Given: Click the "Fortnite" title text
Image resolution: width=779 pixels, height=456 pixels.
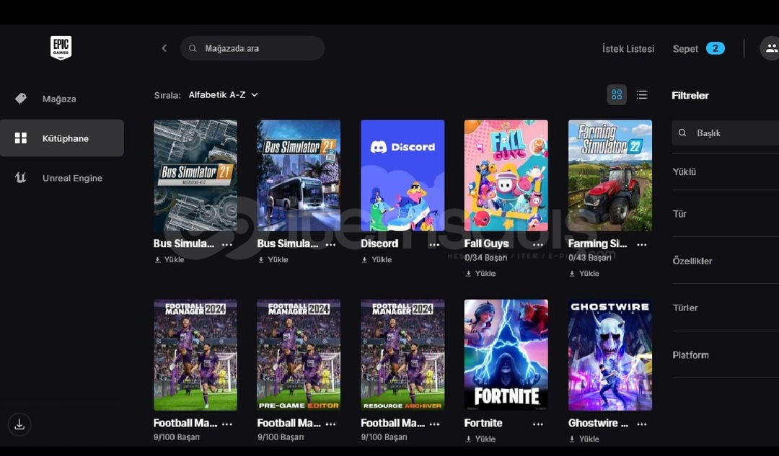Looking at the screenshot, I should [x=483, y=424].
